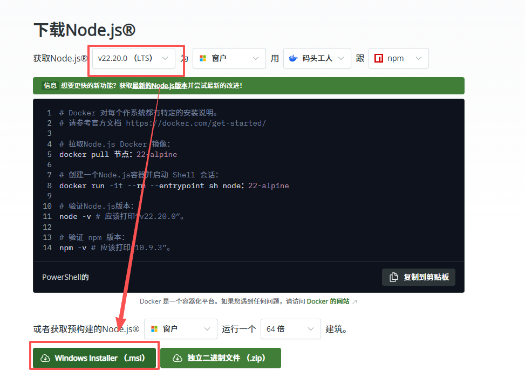Click the Docker whale icon
The height and width of the screenshot is (385, 525).
pos(294,58)
